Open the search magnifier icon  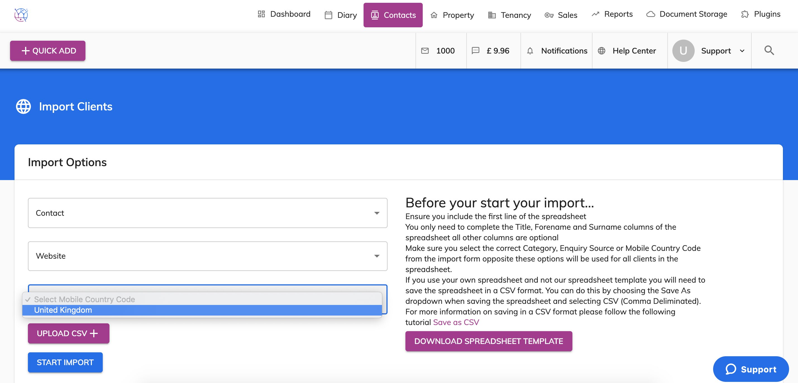[769, 50]
